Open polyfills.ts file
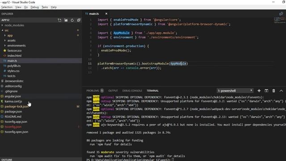The width and height of the screenshot is (286, 161). click(14, 66)
